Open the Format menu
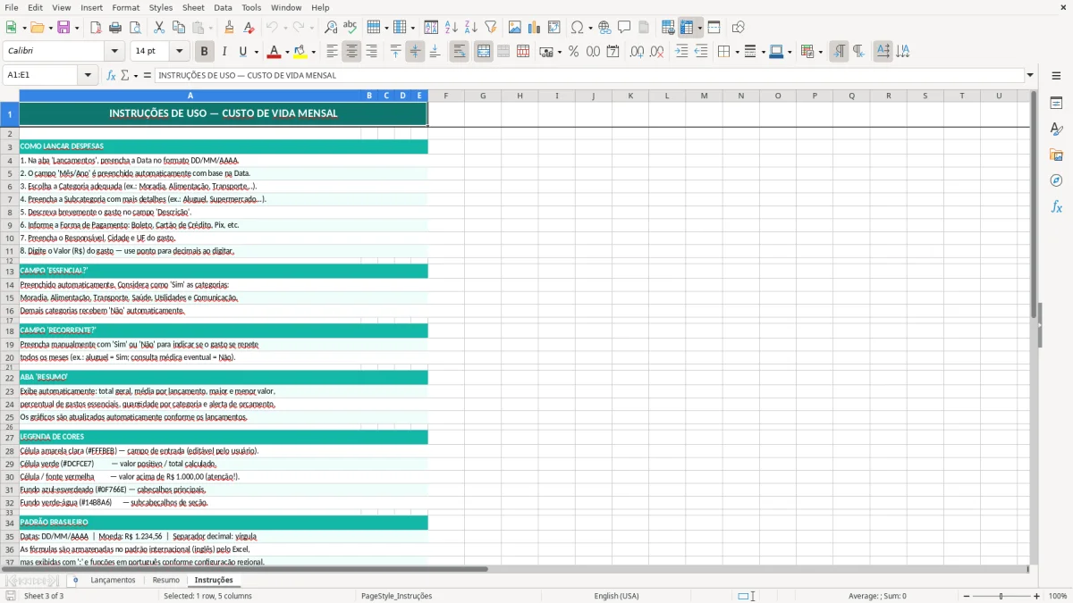The width and height of the screenshot is (1073, 603). pyautogui.click(x=125, y=7)
